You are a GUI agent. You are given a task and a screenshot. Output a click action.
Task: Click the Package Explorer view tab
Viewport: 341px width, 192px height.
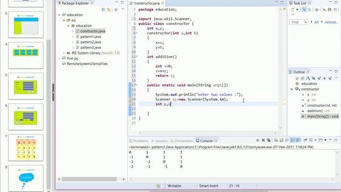point(75,3)
